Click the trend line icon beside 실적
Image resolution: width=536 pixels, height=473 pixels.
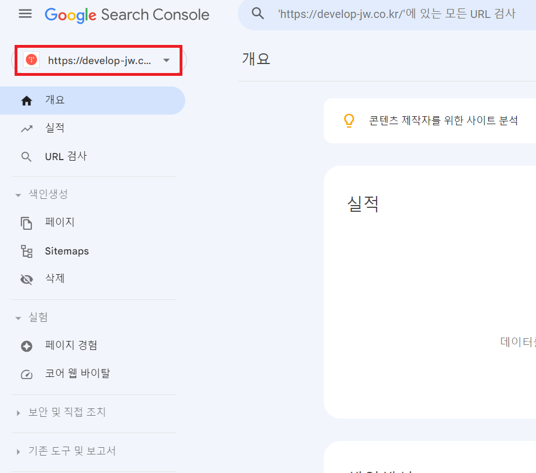pos(27,129)
